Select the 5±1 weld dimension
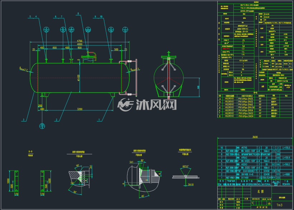Viewport: 294px width, 210px height. click(x=132, y=162)
